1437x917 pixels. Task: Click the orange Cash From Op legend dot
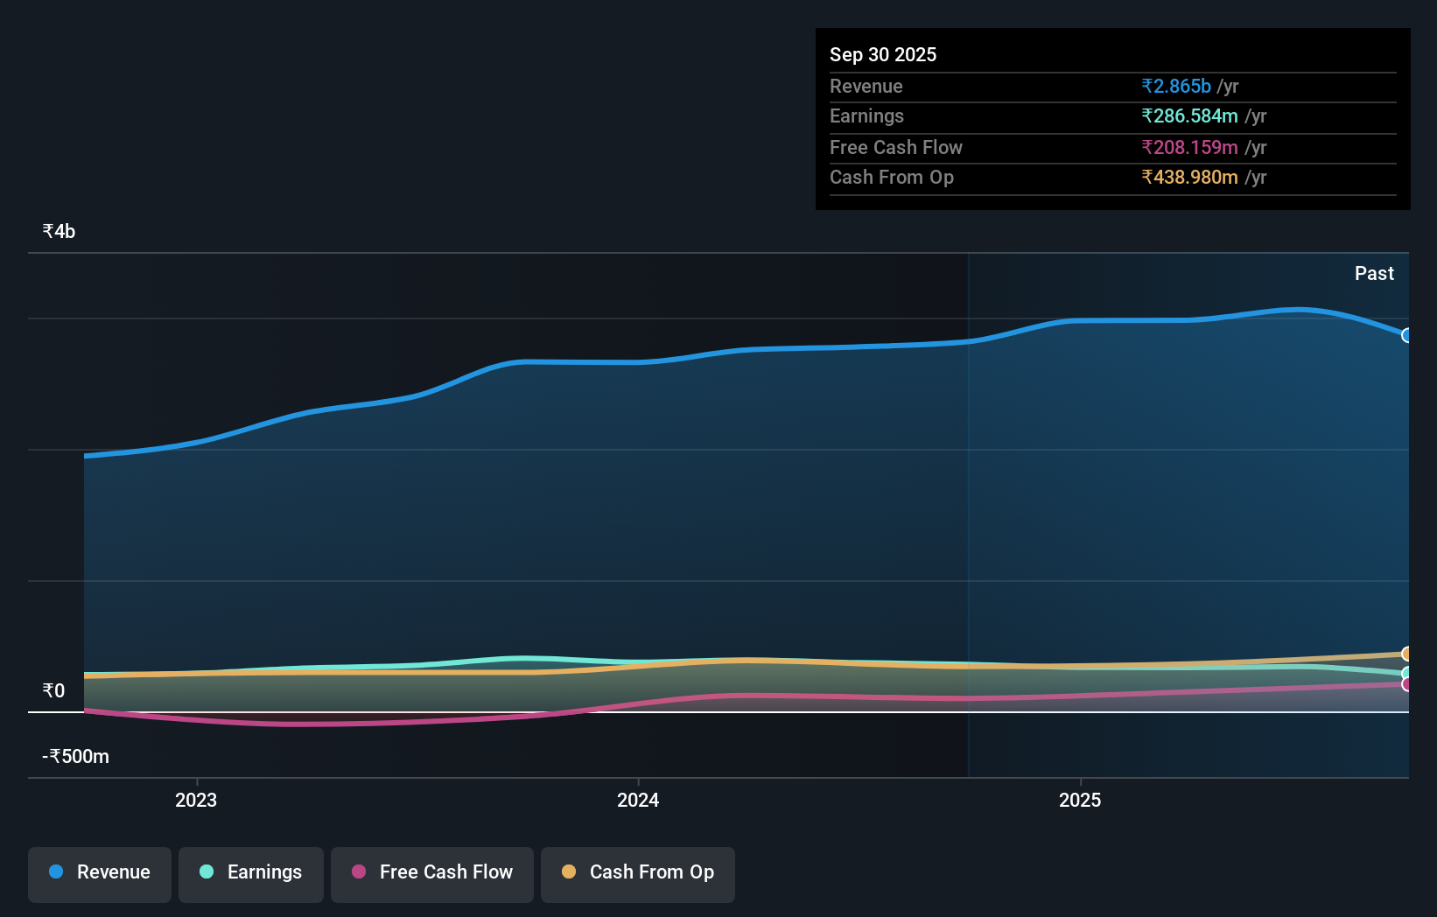(569, 872)
